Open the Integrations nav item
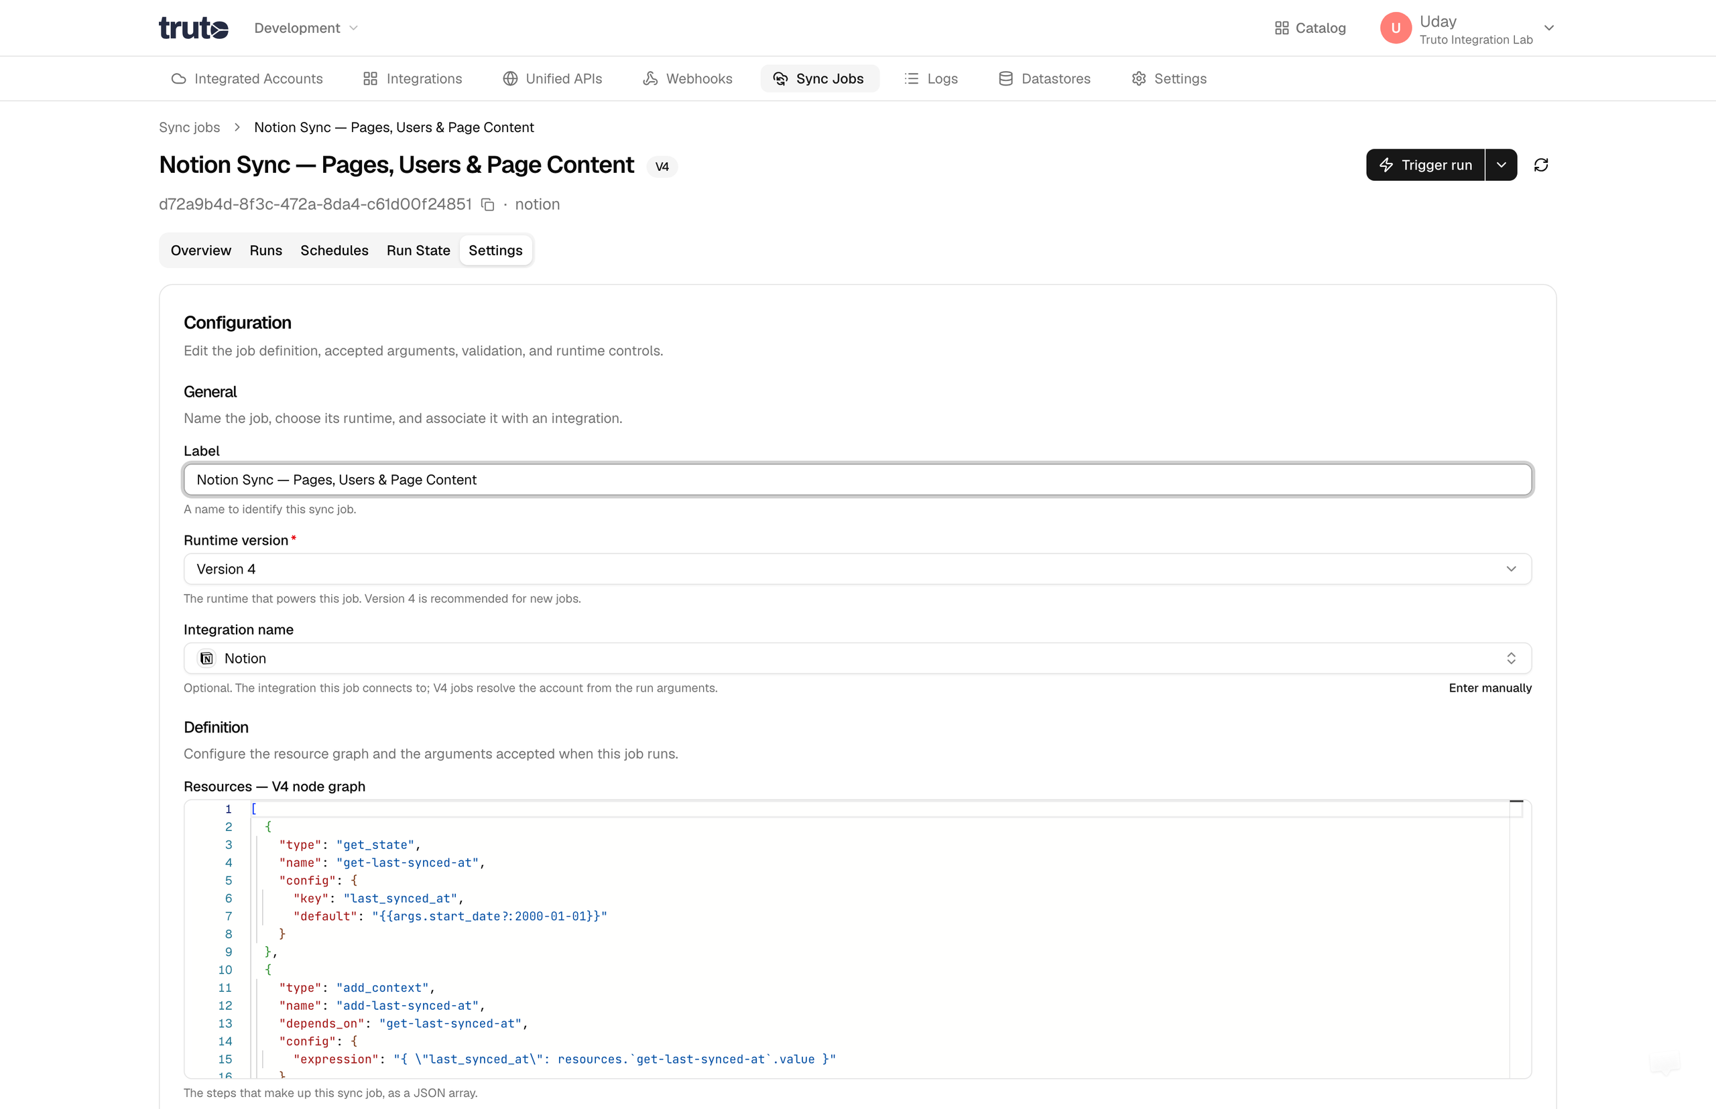This screenshot has width=1716, height=1109. pyautogui.click(x=413, y=78)
